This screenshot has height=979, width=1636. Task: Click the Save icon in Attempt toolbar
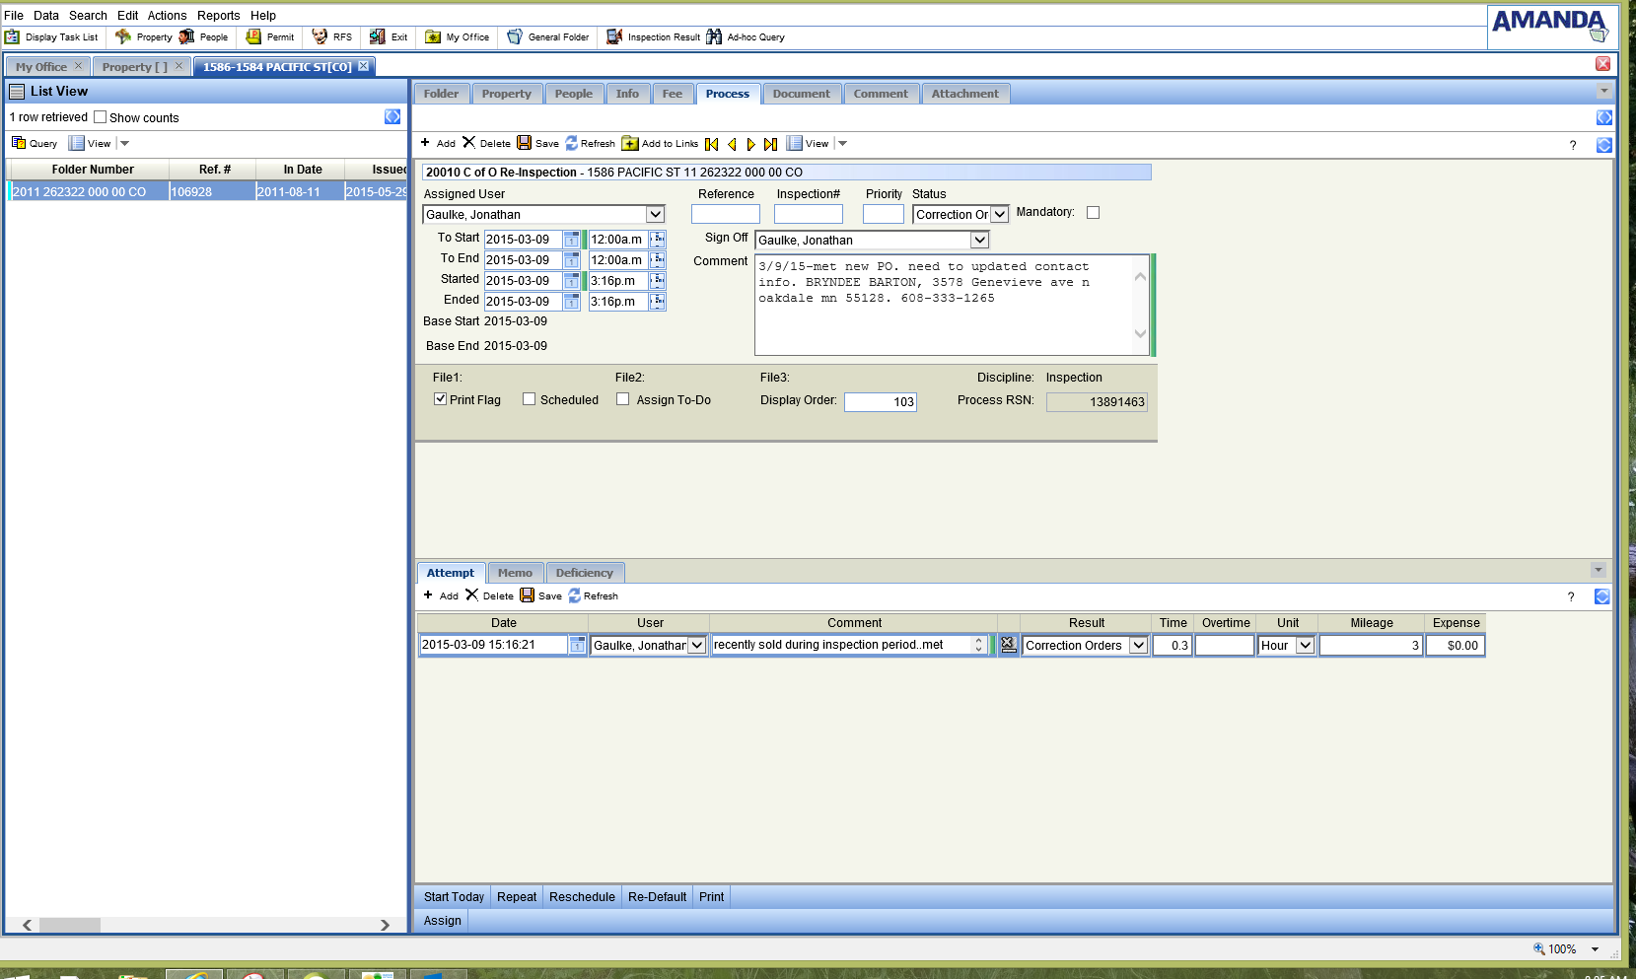coord(528,595)
